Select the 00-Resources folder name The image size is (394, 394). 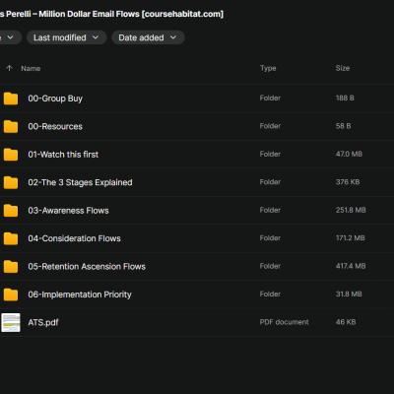point(55,126)
